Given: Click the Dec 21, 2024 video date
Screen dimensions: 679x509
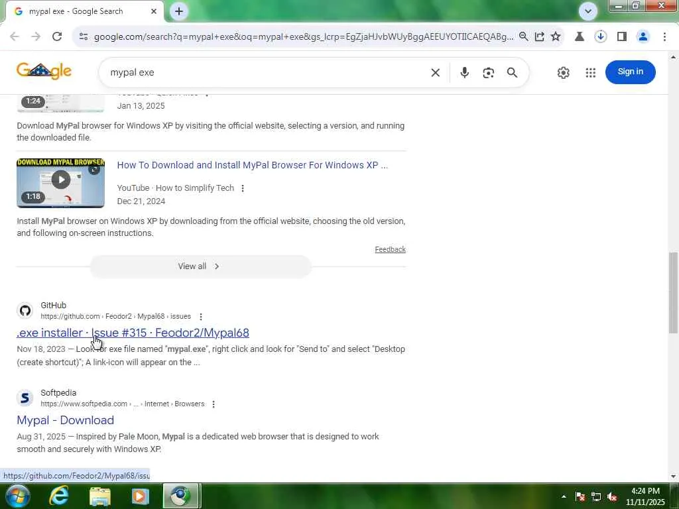Looking at the screenshot, I should tap(141, 201).
